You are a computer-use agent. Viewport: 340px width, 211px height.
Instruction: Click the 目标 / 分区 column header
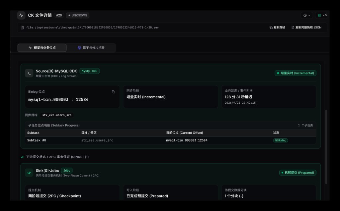point(89,132)
